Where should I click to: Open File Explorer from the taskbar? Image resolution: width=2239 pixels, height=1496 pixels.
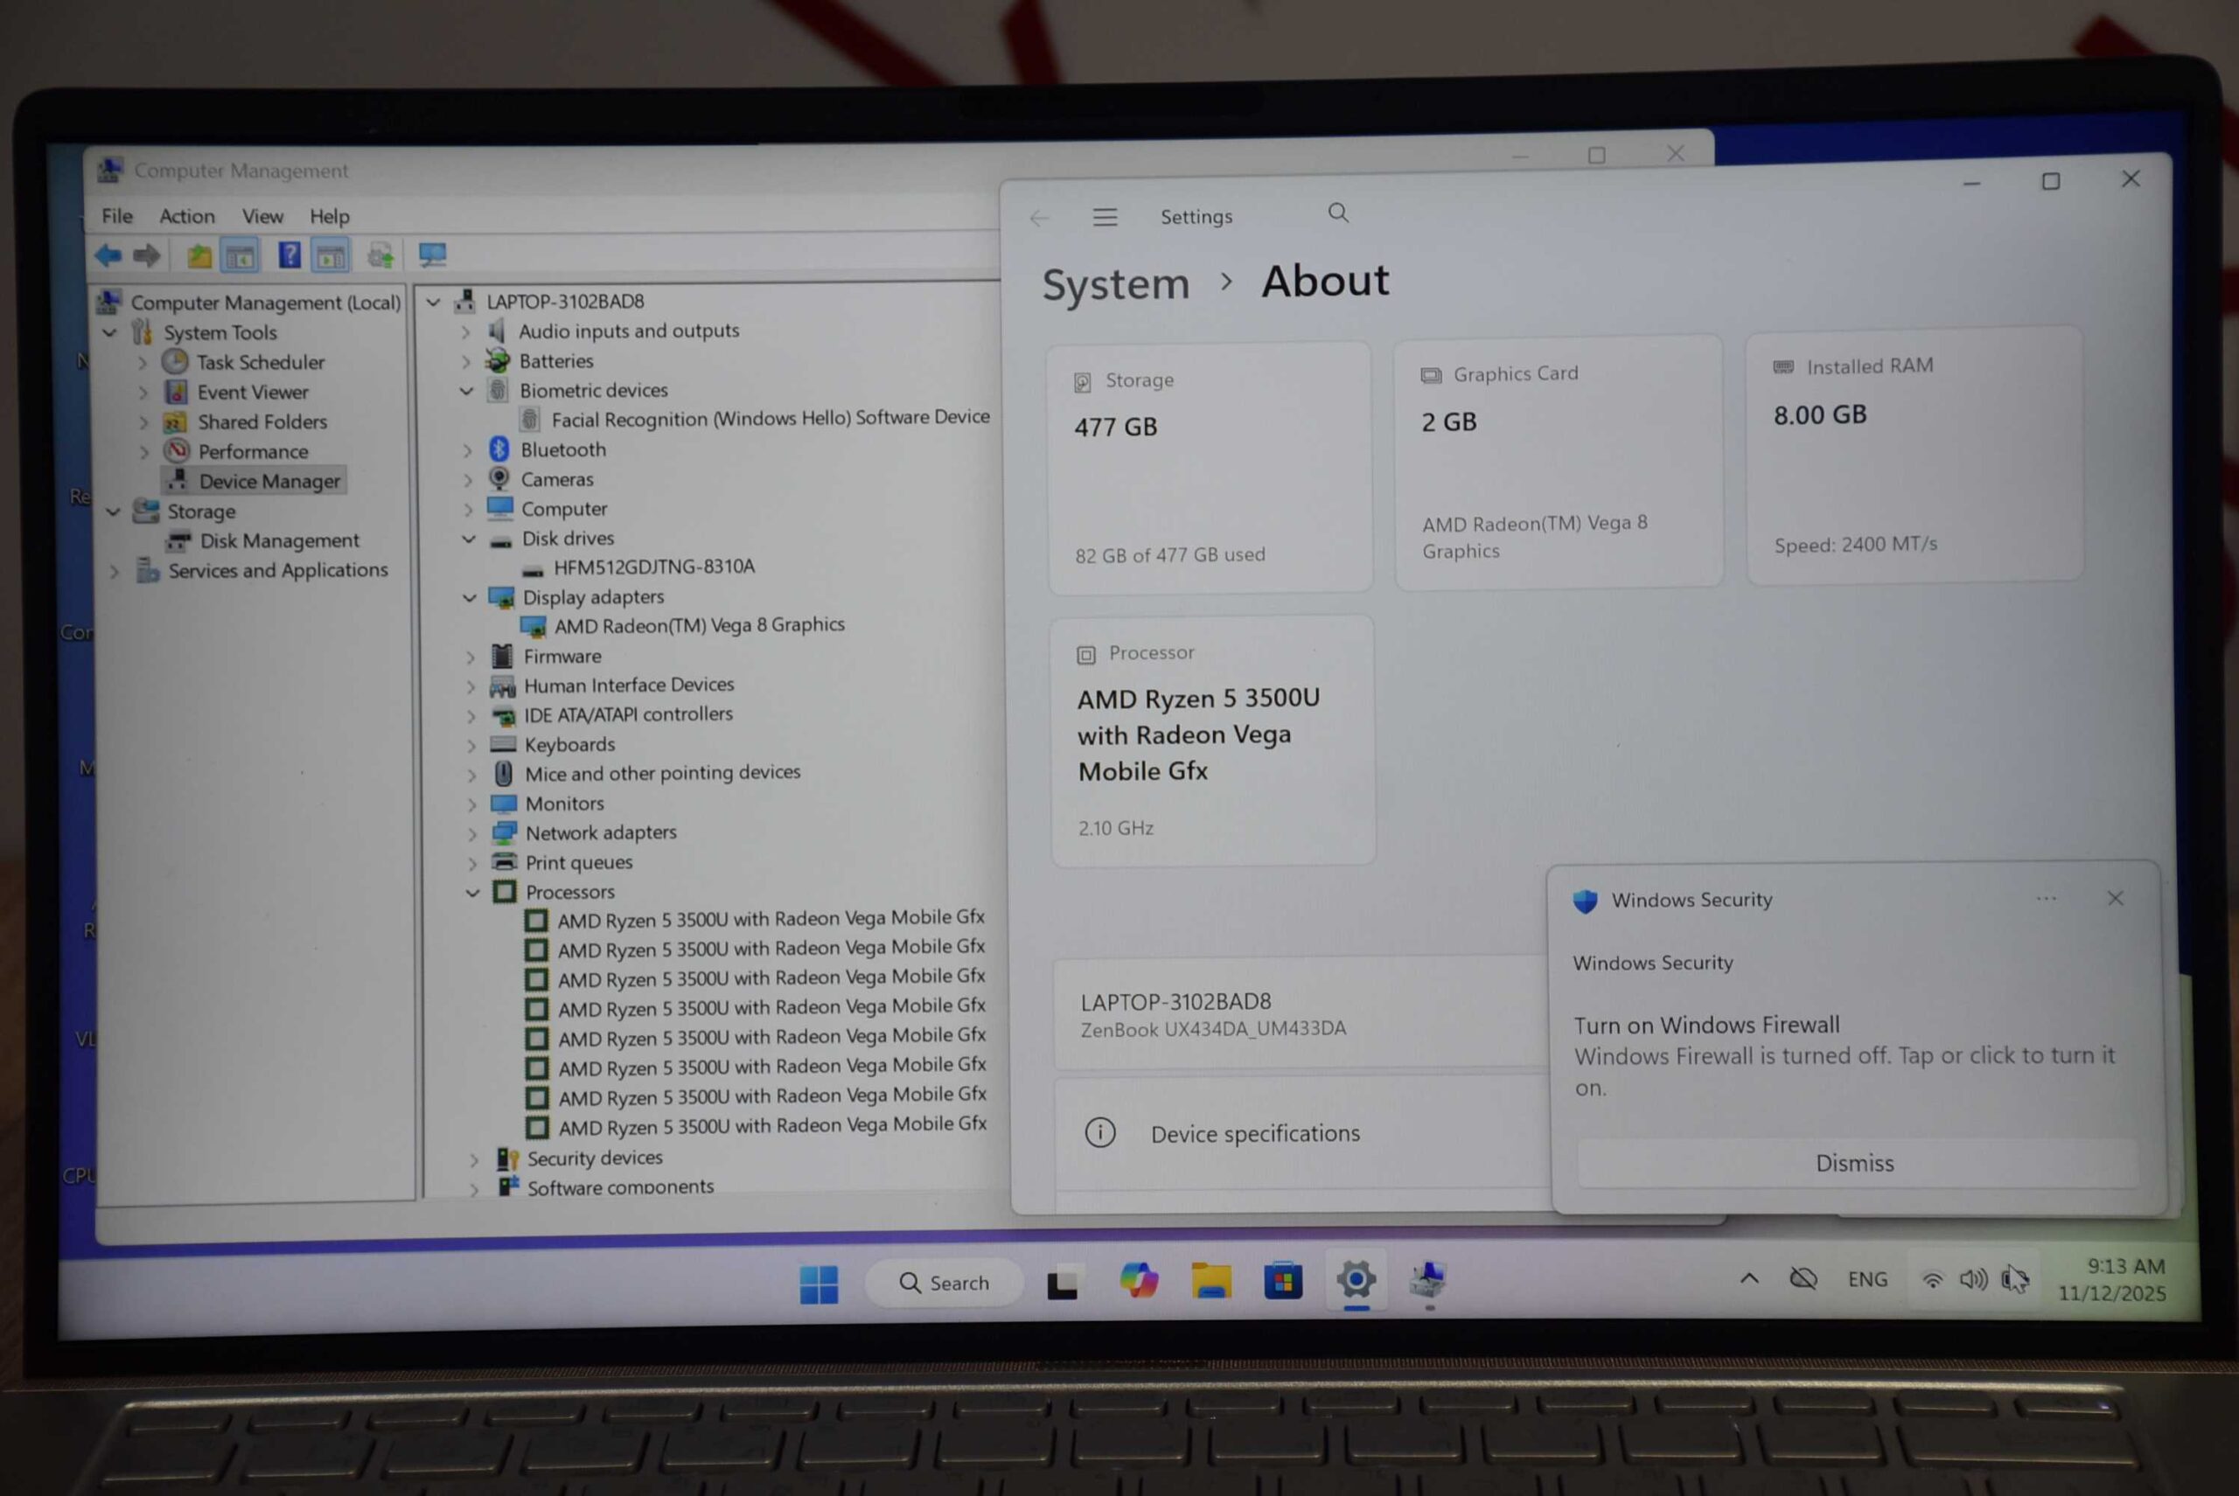coord(1210,1280)
